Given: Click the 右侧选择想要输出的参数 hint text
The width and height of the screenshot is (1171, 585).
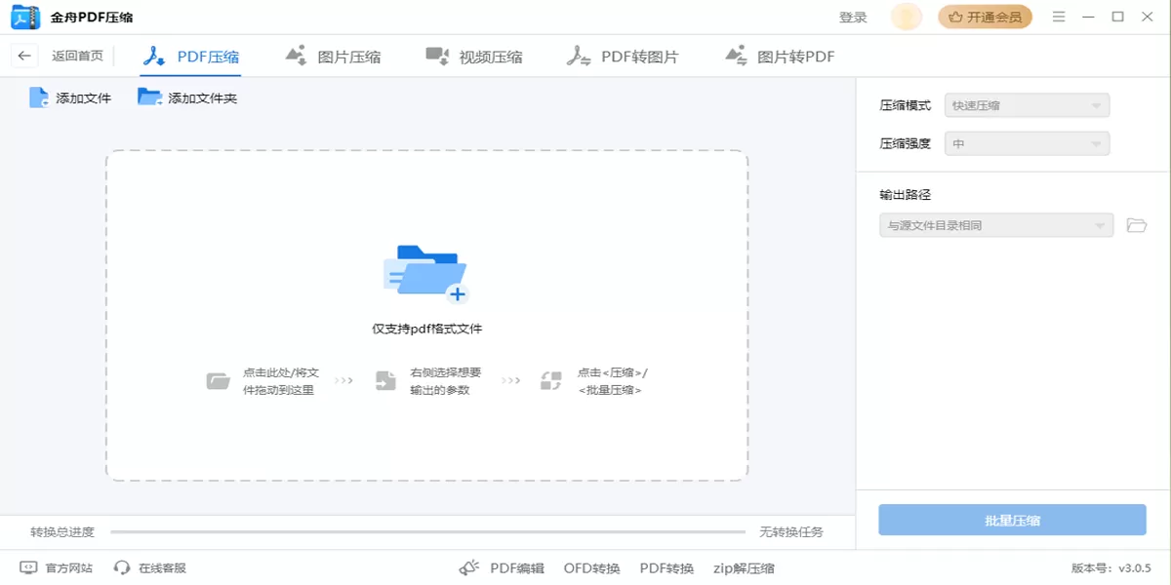Looking at the screenshot, I should (x=446, y=381).
